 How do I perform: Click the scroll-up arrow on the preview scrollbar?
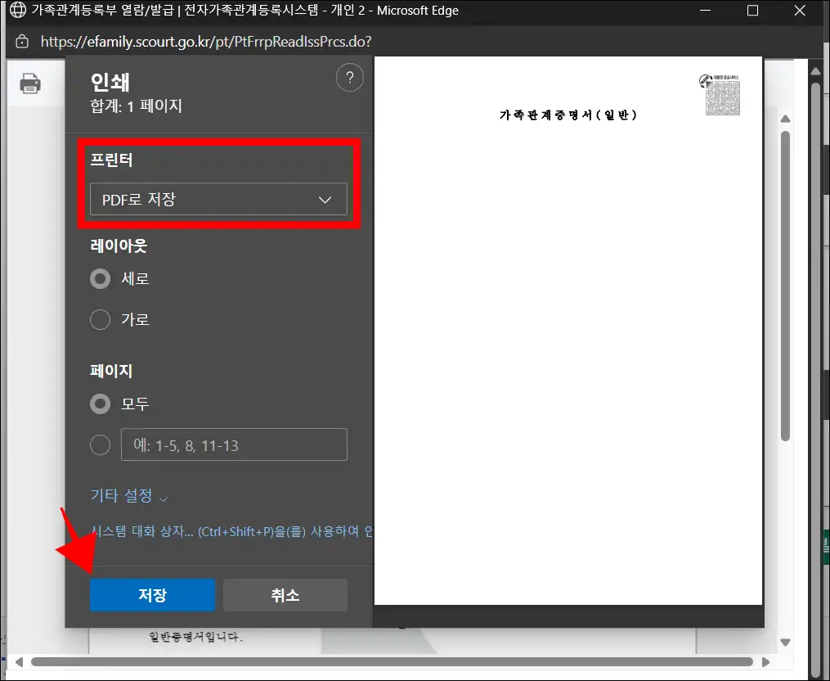coord(786,119)
